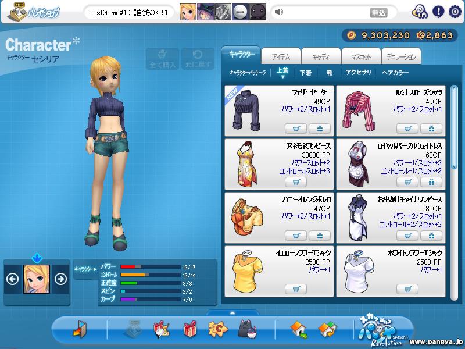465x349 pixels.
Task: Add ルミナスローズシャツ to the cart
Action: pyautogui.click(x=407, y=129)
